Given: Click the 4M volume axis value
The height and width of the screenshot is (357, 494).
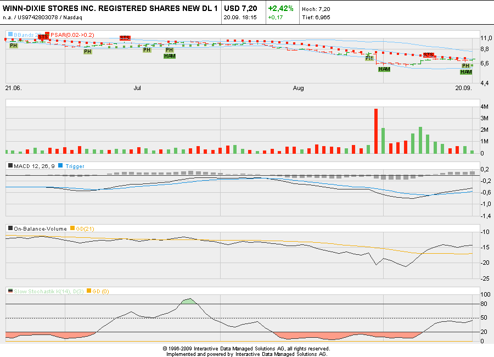Looking at the screenshot, I should pyautogui.click(x=485, y=107).
